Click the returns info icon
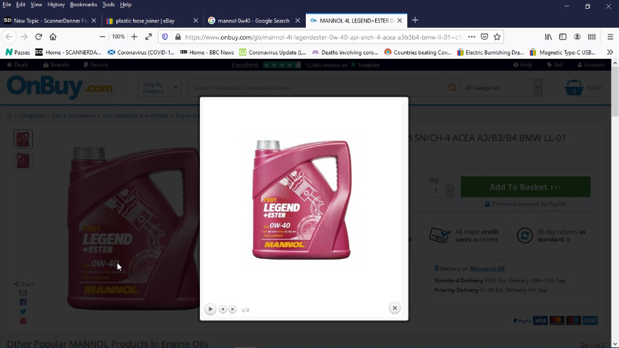Viewport: 619px width, 348px height. pos(568,240)
